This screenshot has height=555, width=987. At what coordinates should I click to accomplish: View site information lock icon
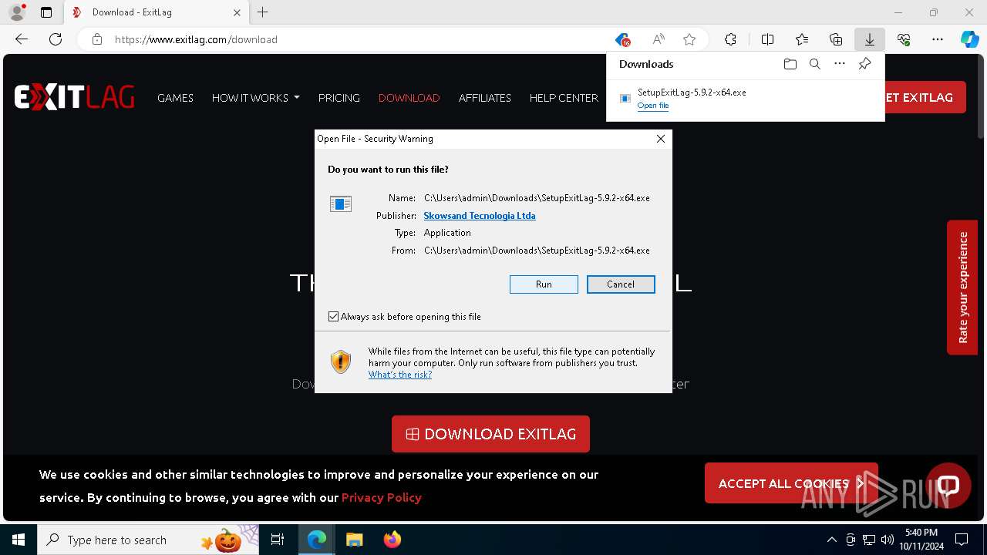pos(97,39)
